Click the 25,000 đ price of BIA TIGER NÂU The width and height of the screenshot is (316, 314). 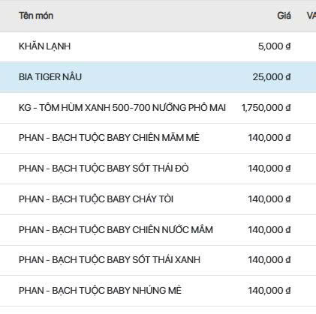point(272,77)
